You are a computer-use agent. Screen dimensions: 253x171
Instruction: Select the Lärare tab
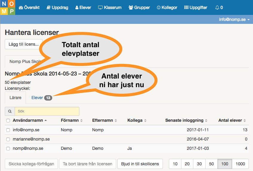(x=16, y=98)
